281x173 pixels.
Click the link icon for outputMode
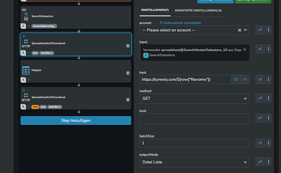click(x=260, y=162)
